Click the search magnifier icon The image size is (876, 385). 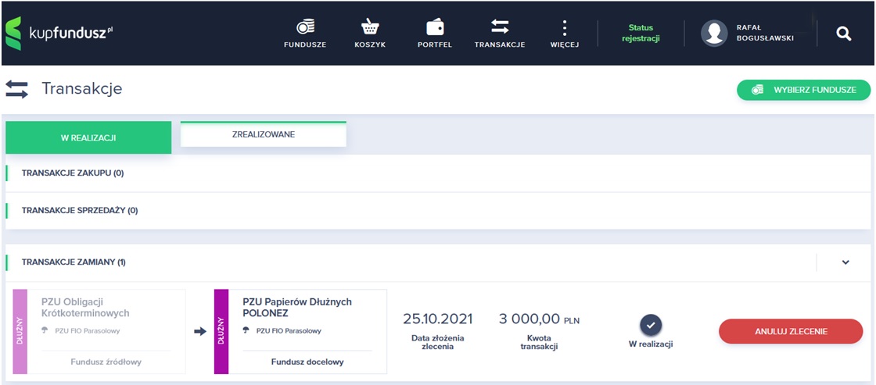(844, 34)
